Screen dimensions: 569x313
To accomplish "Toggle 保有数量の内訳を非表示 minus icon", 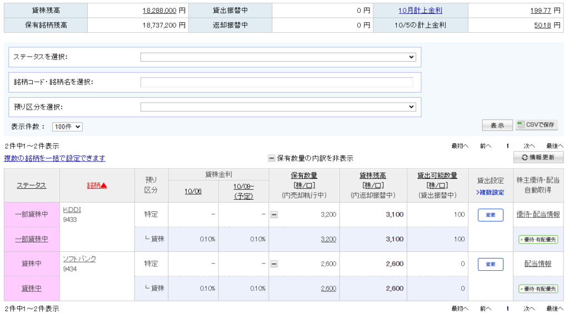I will point(271,158).
